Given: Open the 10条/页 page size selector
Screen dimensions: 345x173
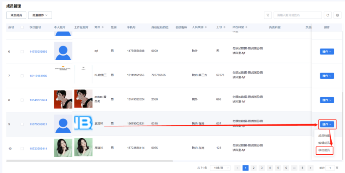Looking at the screenshot, I should tap(220, 168).
